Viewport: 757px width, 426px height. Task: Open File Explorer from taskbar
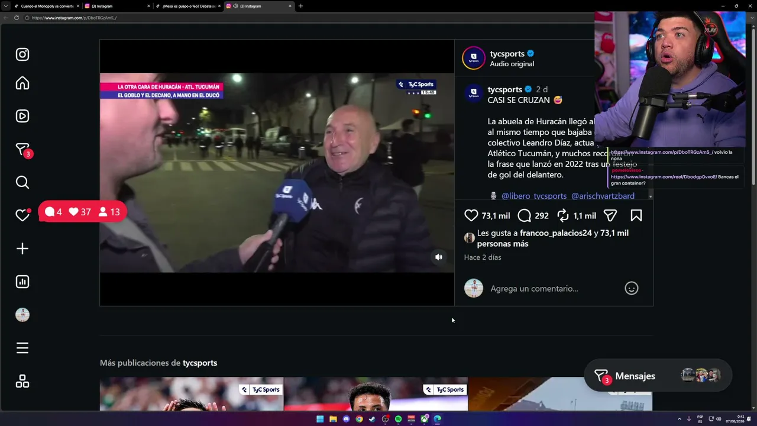(x=333, y=419)
